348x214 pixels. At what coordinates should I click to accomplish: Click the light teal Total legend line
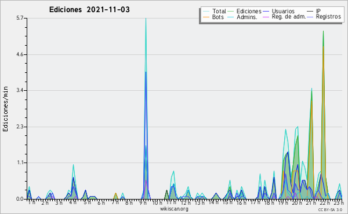click(x=206, y=12)
